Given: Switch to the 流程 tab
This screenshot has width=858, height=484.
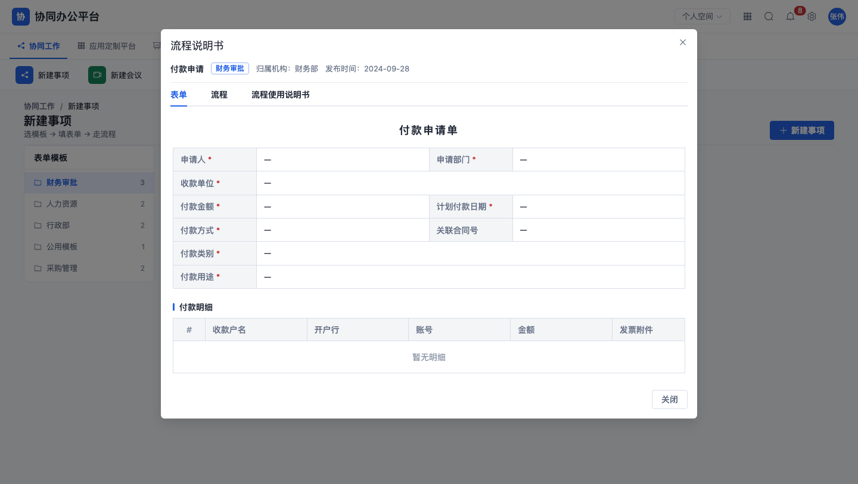Looking at the screenshot, I should 219,95.
